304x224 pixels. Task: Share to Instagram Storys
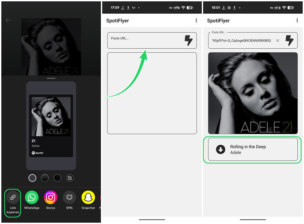point(50,200)
